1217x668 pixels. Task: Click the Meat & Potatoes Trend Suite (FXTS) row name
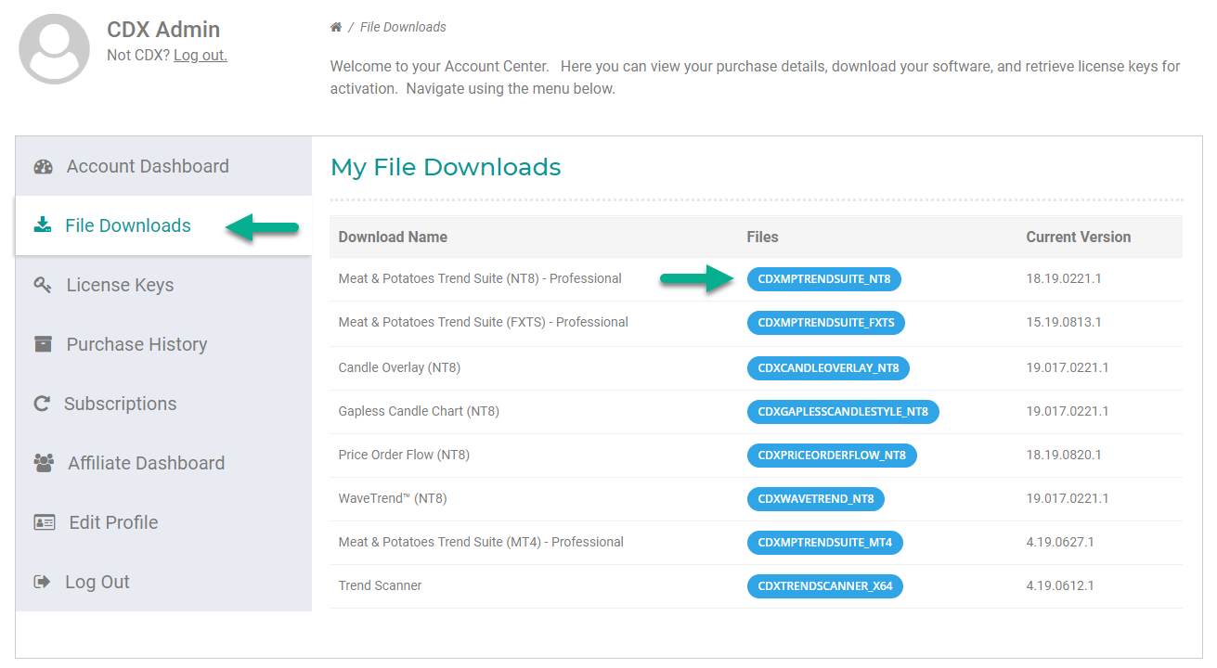point(483,322)
